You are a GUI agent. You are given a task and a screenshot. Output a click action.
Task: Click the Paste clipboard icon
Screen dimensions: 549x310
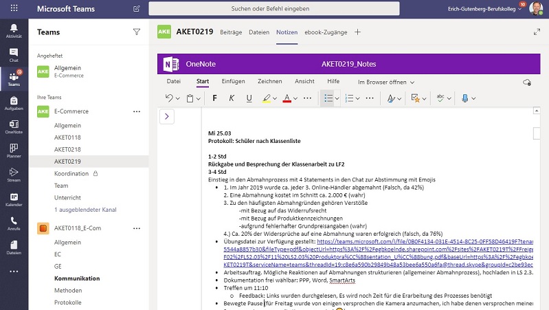[x=190, y=98]
